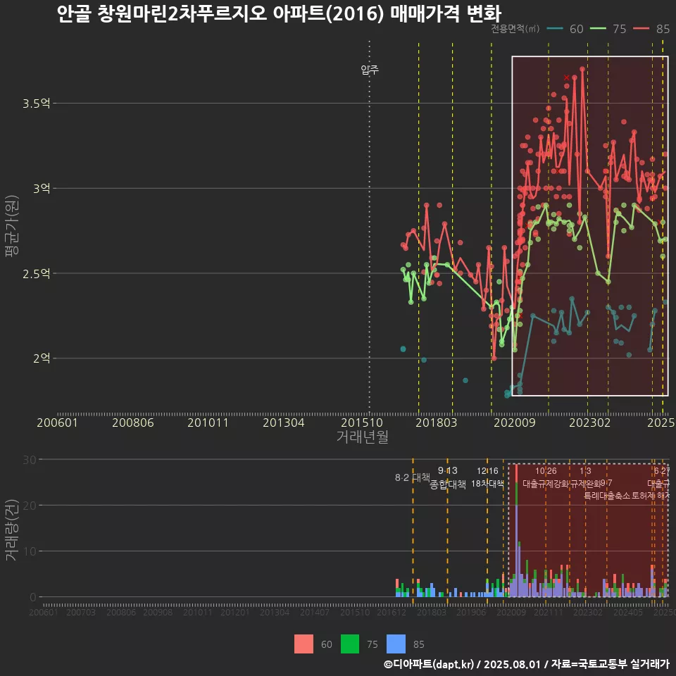The width and height of the screenshot is (676, 676).
Task: Click 202009 on the price chart axis
Action: (514, 423)
